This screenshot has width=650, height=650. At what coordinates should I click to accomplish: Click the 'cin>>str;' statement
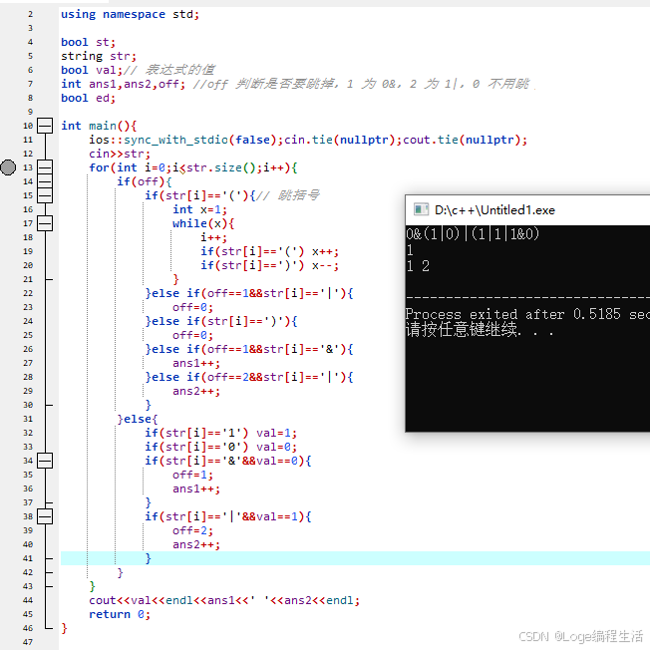click(x=120, y=154)
